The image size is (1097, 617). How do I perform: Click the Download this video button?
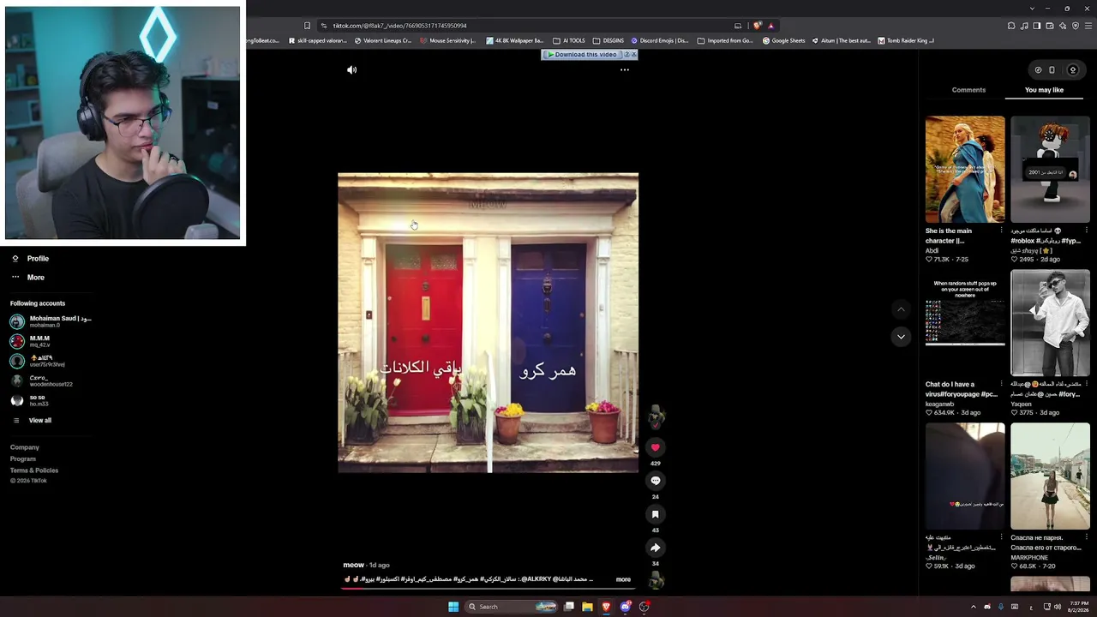(x=583, y=55)
